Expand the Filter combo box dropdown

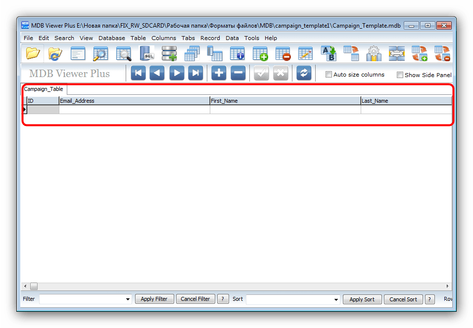pyautogui.click(x=128, y=299)
